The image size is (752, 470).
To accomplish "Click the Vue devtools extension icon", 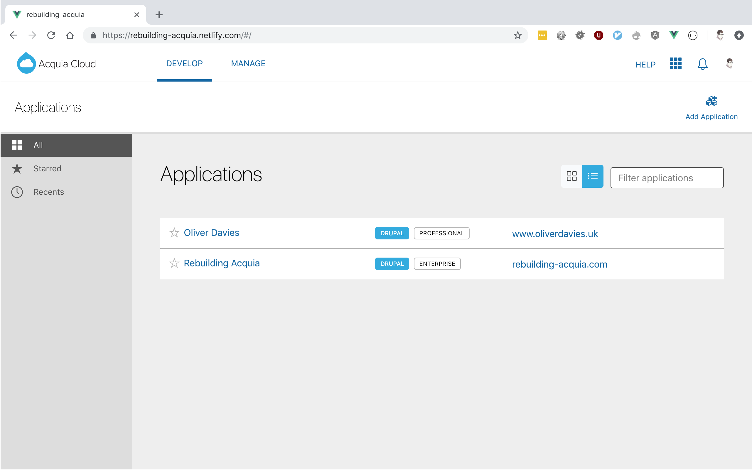I will [674, 35].
